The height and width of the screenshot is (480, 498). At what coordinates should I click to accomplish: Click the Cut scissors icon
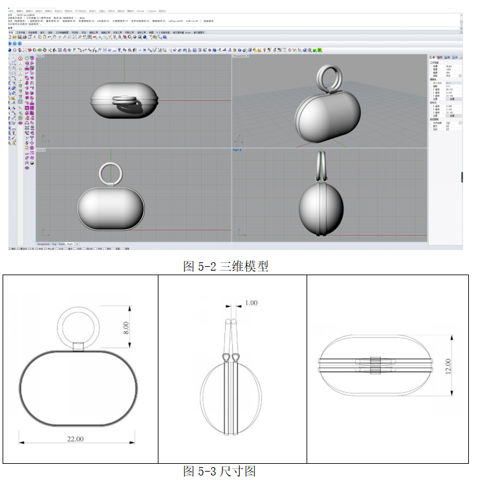34,37
